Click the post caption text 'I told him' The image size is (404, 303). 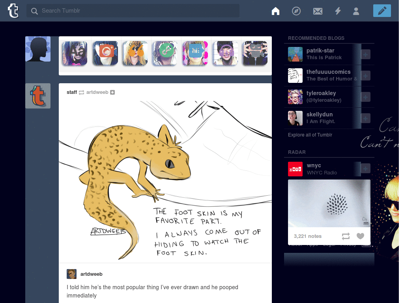click(152, 291)
